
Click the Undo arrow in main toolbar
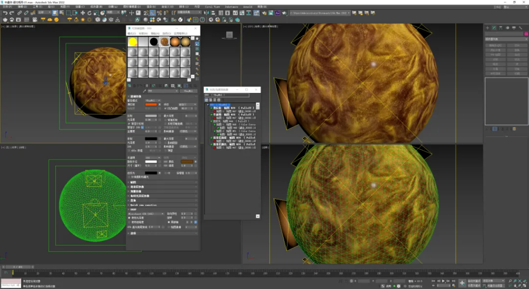point(5,13)
